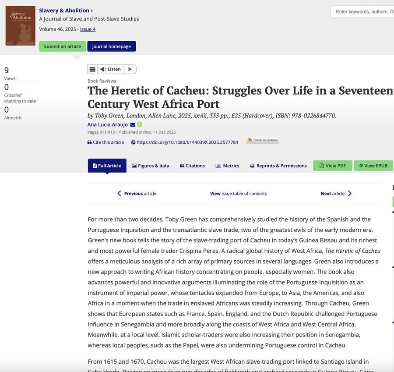Play the article audio
394x372 pixels.
(x=130, y=69)
